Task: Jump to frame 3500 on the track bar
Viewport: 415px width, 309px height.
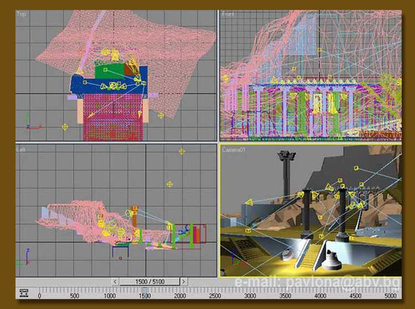Action: click(286, 296)
